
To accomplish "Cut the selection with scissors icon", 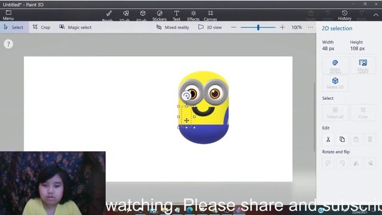I will tap(328, 139).
